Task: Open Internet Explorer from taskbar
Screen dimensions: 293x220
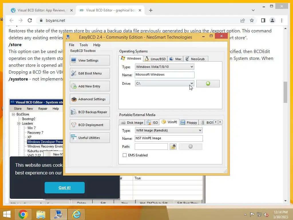Action: [76, 214]
